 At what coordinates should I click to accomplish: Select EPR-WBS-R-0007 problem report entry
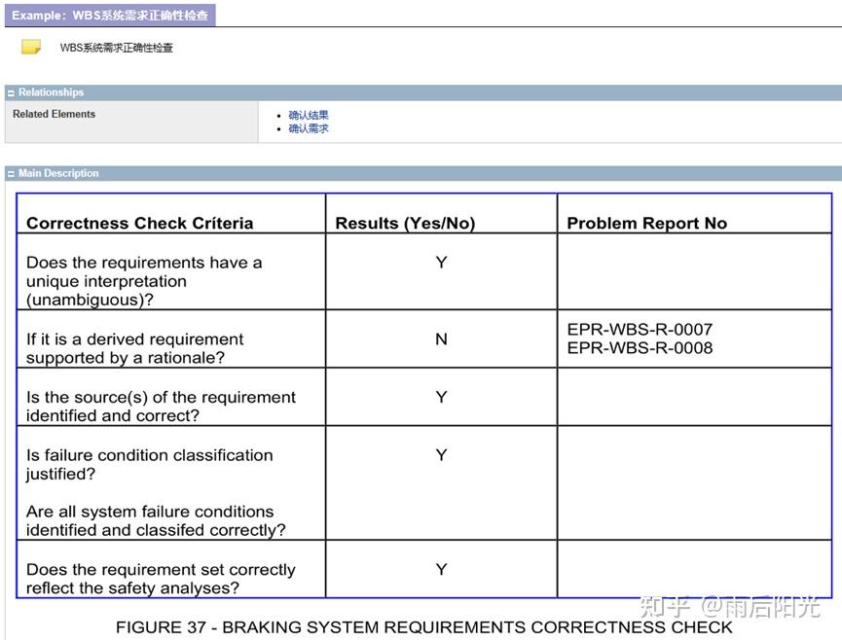coord(640,329)
